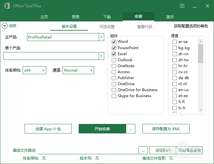Check the OneDrive component checkbox
Screen dimensions: 214x164
tap(114, 84)
